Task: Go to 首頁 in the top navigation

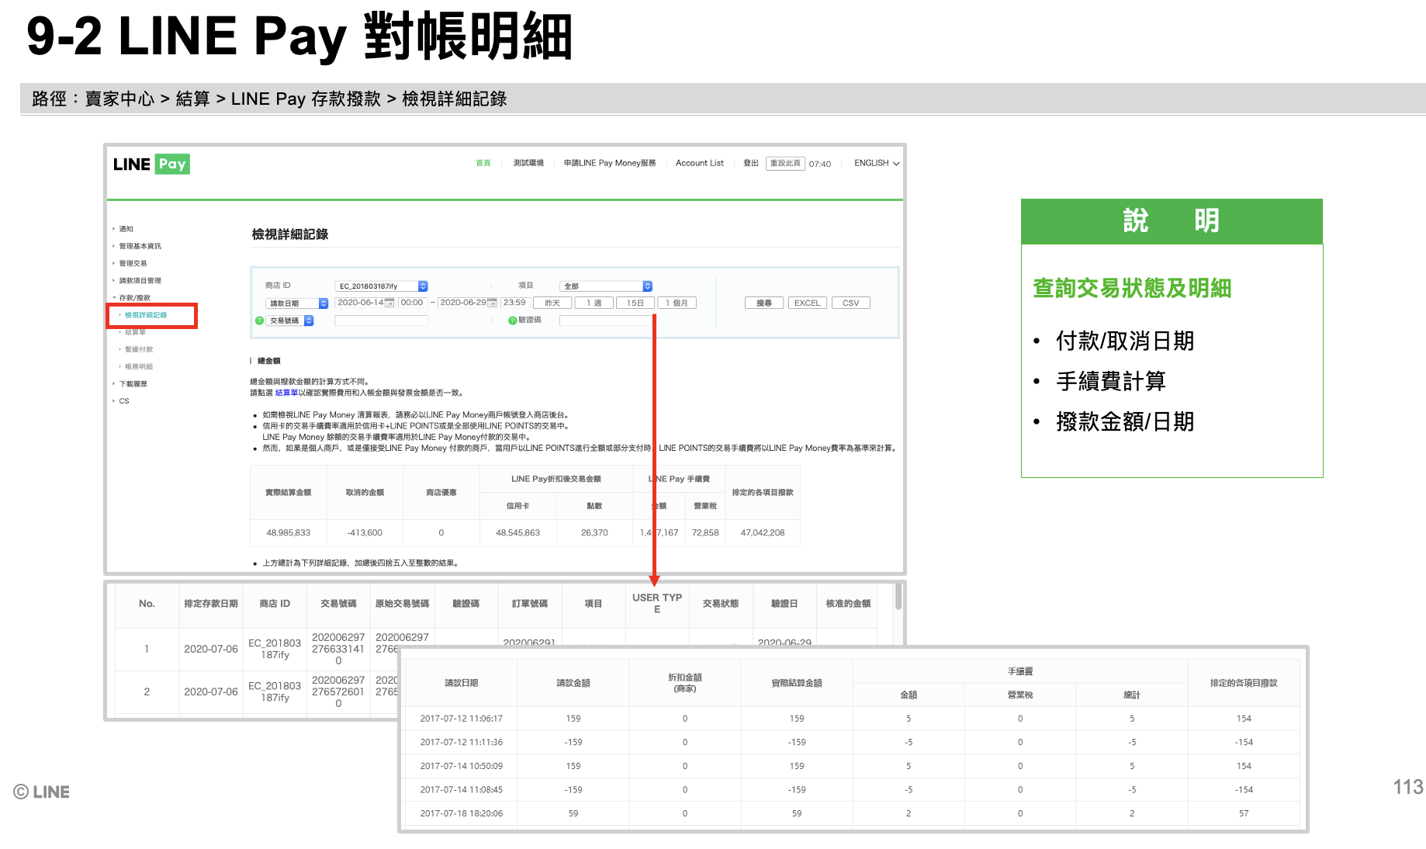Action: click(483, 163)
